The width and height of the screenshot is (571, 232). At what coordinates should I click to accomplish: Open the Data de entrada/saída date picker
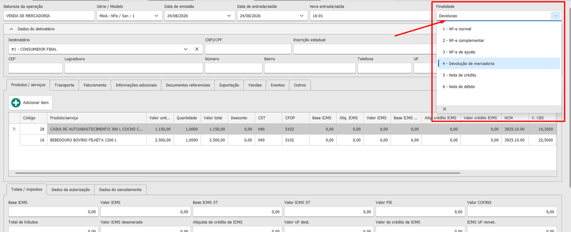click(302, 16)
